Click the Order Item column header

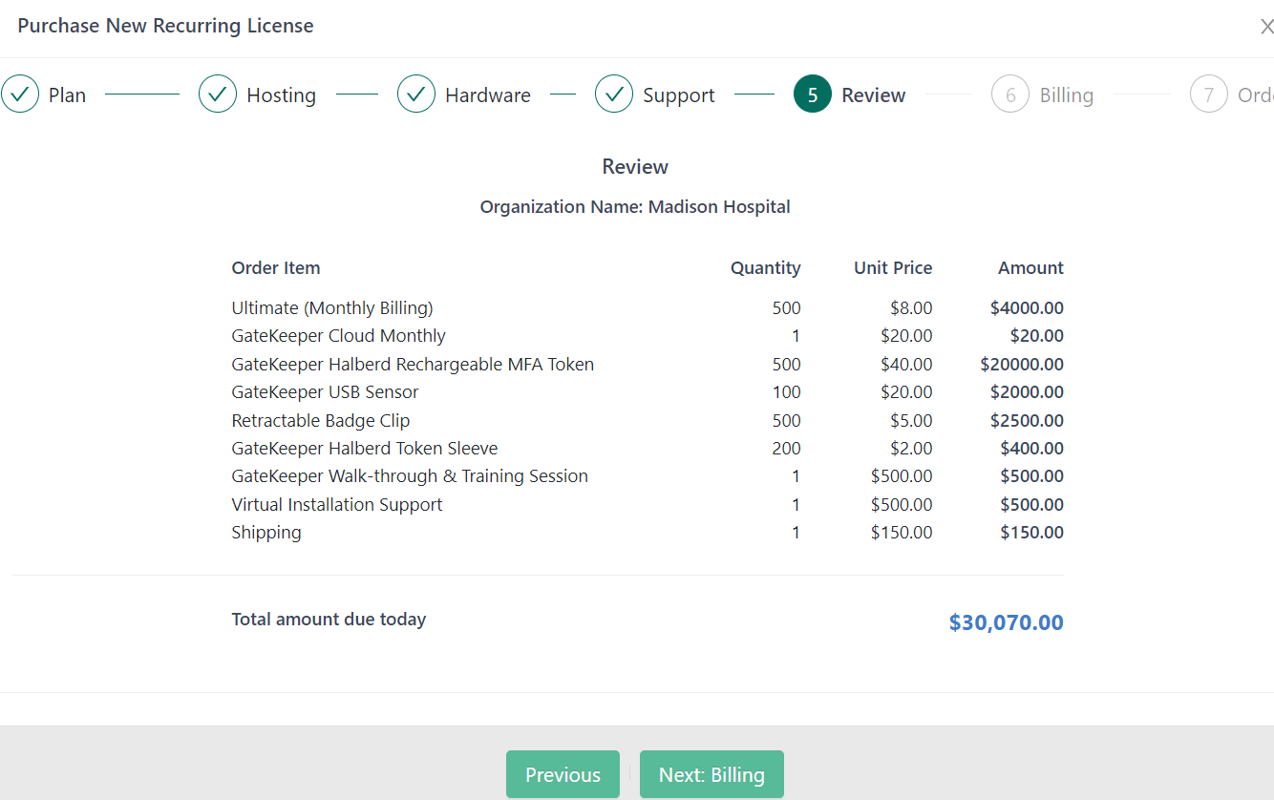point(276,268)
